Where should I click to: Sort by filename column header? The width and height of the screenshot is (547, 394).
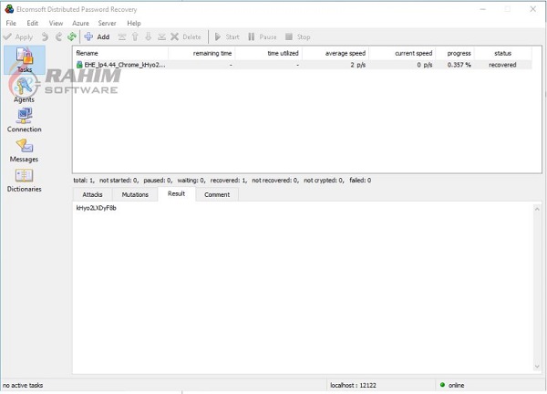point(120,53)
